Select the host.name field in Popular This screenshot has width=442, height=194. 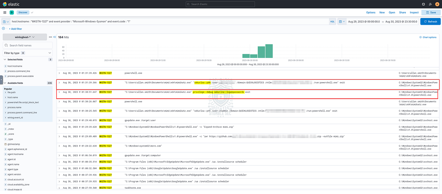13,97
